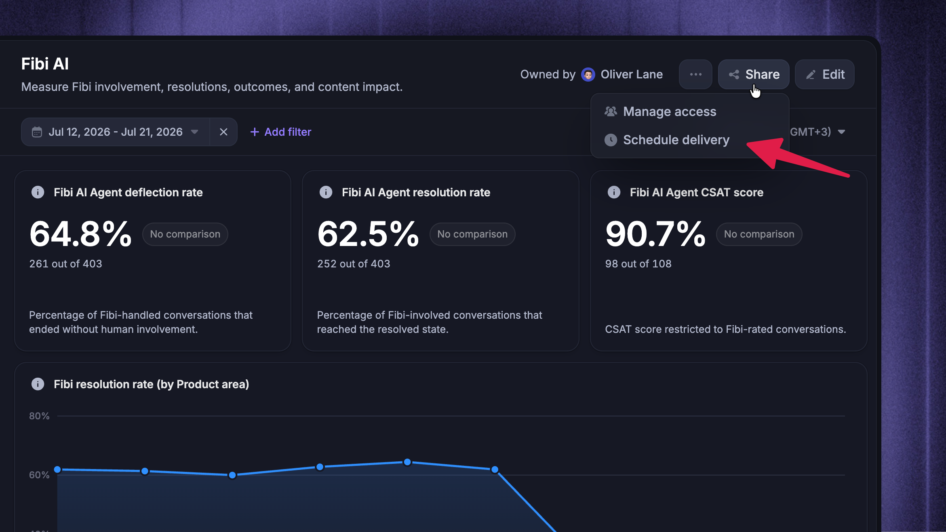Click the plus icon next to Add filter
946x532 pixels.
coord(255,132)
